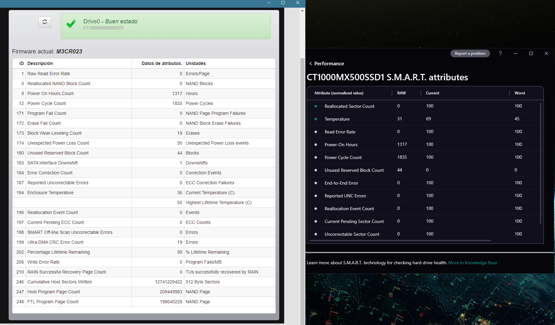Screen dimensions: 555x325
Task: Open the More in Knowledge Base link
Action: tap(473, 263)
